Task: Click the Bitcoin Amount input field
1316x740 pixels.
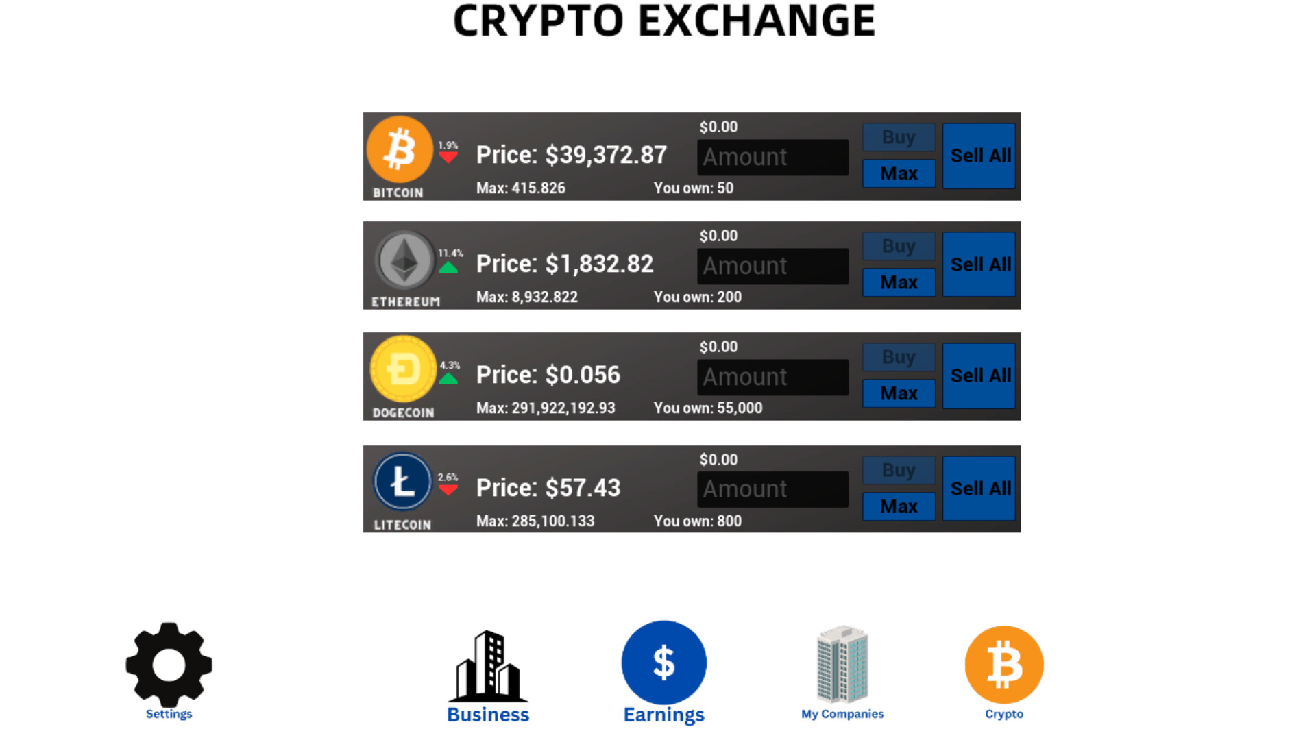Action: [772, 157]
